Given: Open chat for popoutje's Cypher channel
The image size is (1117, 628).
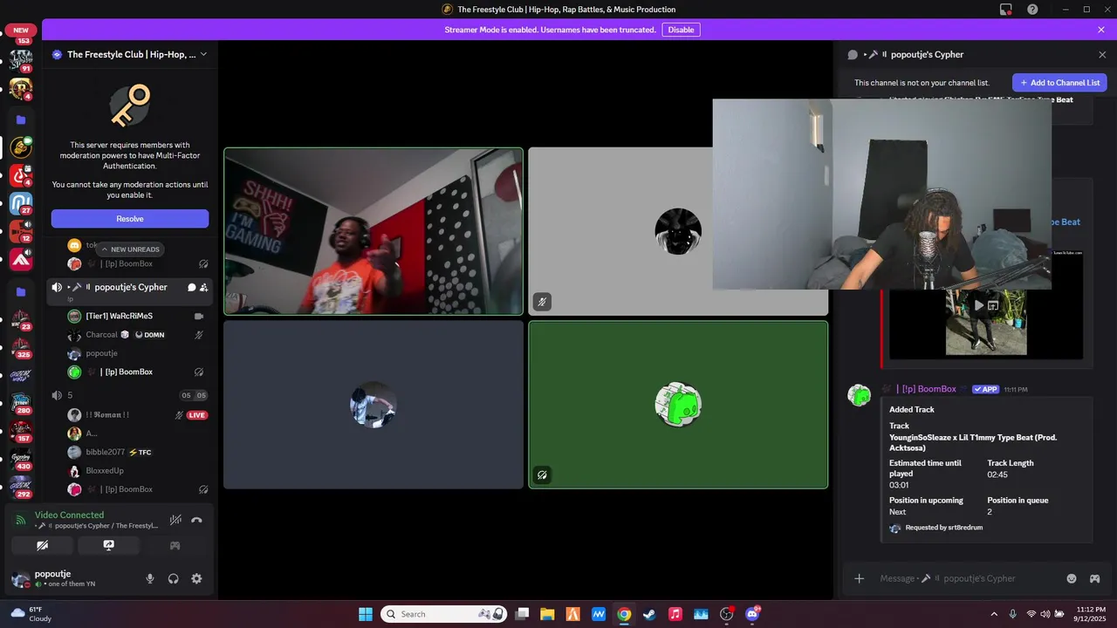Looking at the screenshot, I should coord(191,287).
